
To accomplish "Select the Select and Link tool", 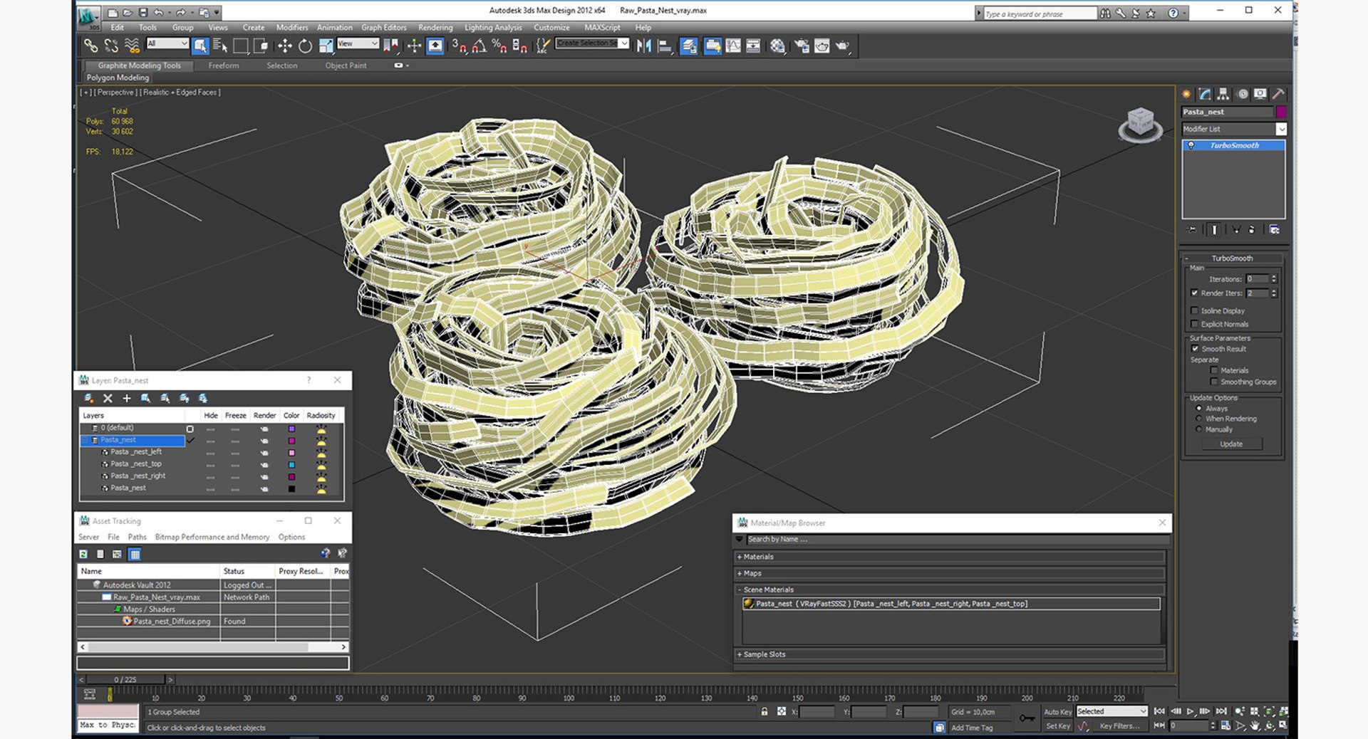I will tap(90, 46).
